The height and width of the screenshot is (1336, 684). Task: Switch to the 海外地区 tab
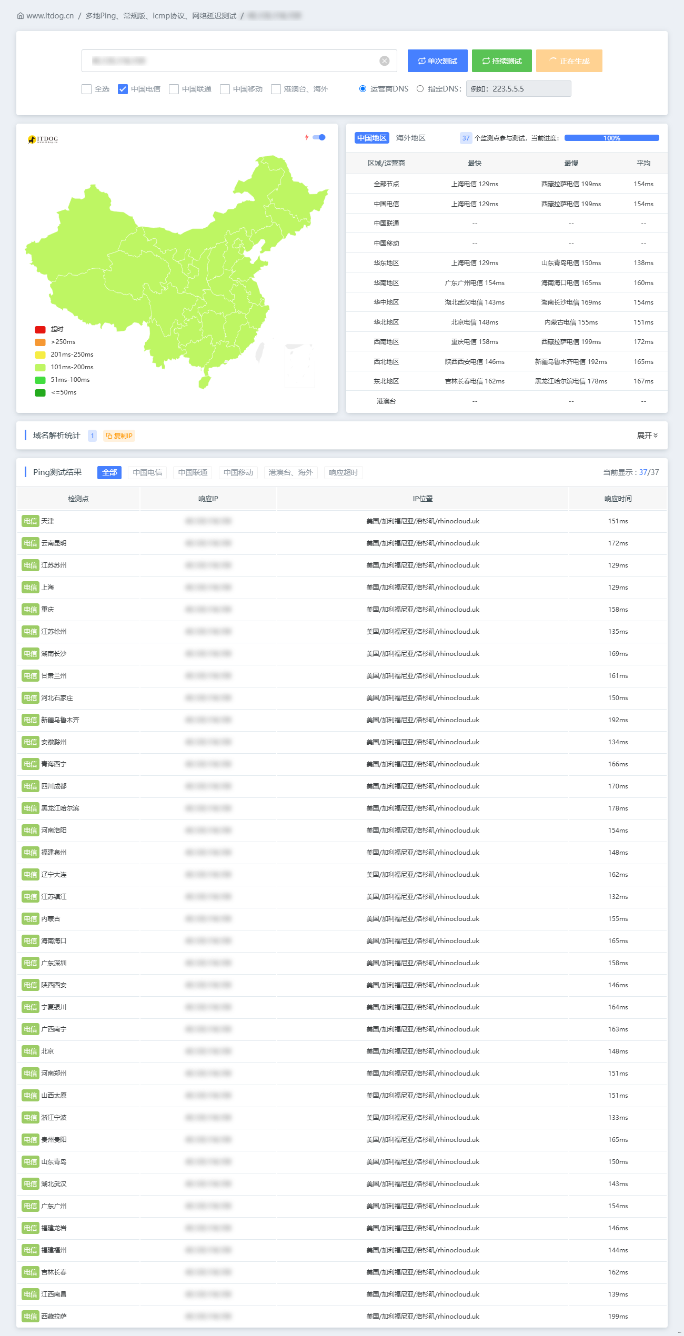tap(410, 138)
